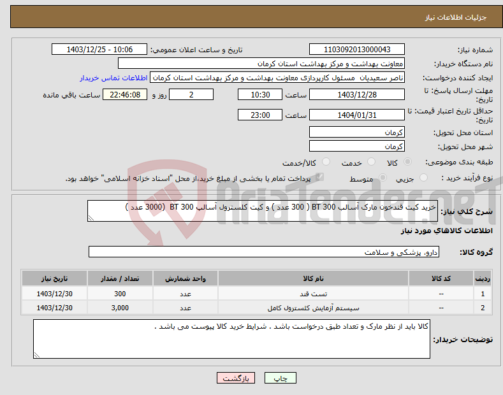Click the request number field 1103092013000043
Screen dimensions: 503x395
click(357, 50)
